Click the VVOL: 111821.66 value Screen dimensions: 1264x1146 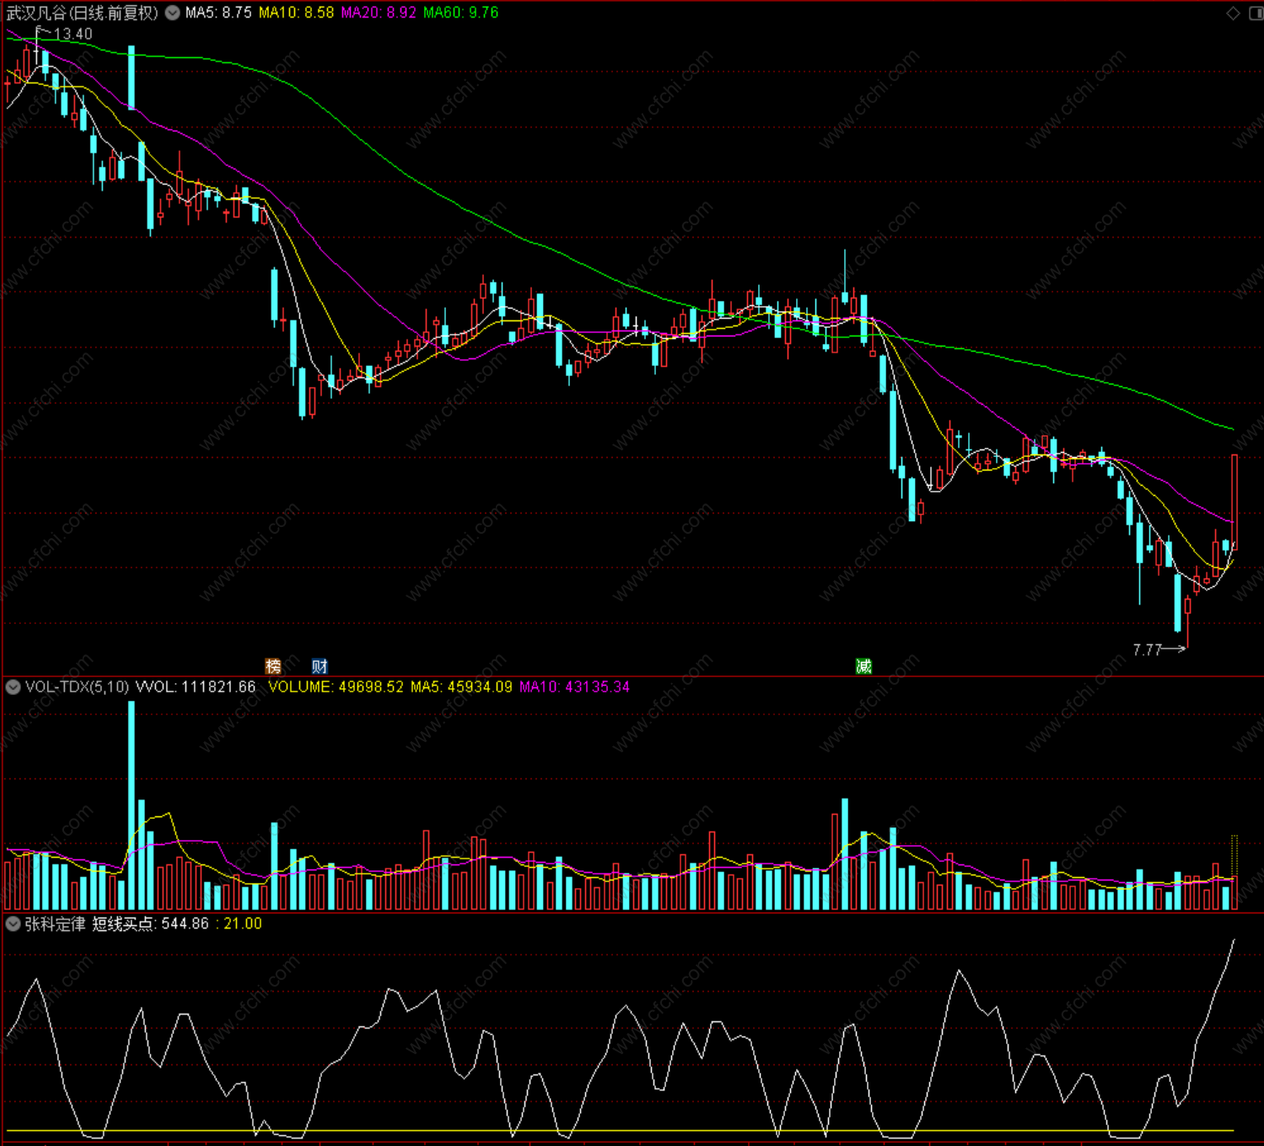196,687
